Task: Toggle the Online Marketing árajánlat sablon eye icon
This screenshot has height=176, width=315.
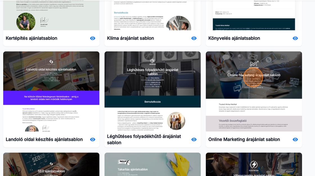Action: tap(295, 139)
